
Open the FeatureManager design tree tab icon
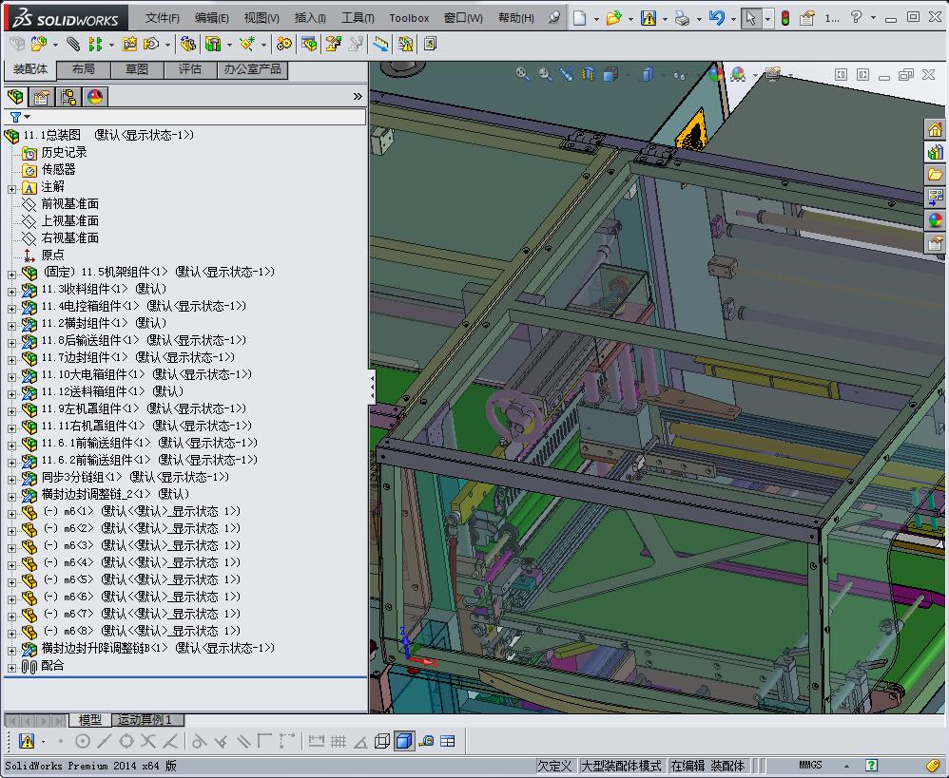(x=15, y=97)
